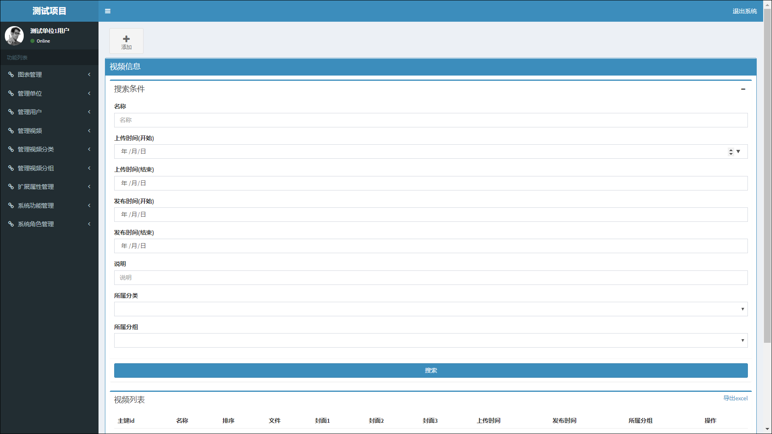This screenshot has width=772, height=434.
Task: Click the plus 添加 add button
Action: [126, 41]
